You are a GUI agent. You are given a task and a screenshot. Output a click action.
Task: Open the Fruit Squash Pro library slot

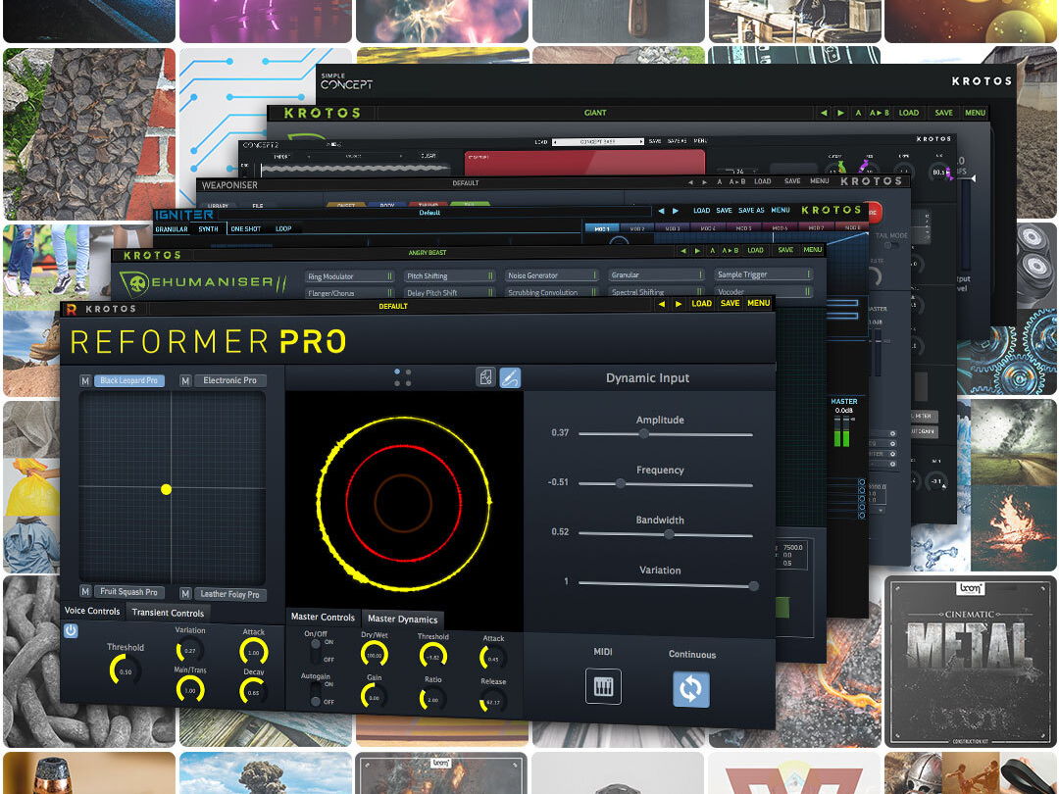(129, 592)
